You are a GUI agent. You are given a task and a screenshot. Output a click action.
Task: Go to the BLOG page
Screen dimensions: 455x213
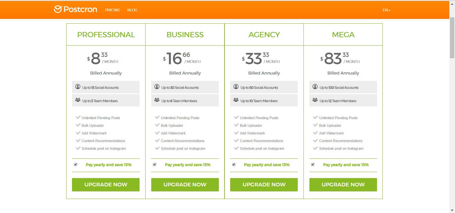tap(132, 10)
